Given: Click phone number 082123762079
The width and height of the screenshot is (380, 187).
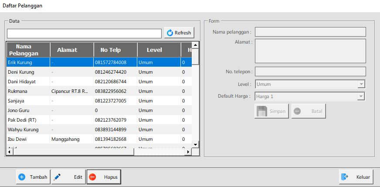Looking at the screenshot, I should coord(111,120).
